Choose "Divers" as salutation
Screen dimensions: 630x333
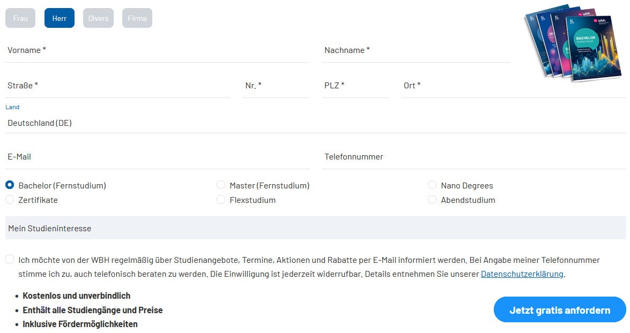tap(98, 18)
